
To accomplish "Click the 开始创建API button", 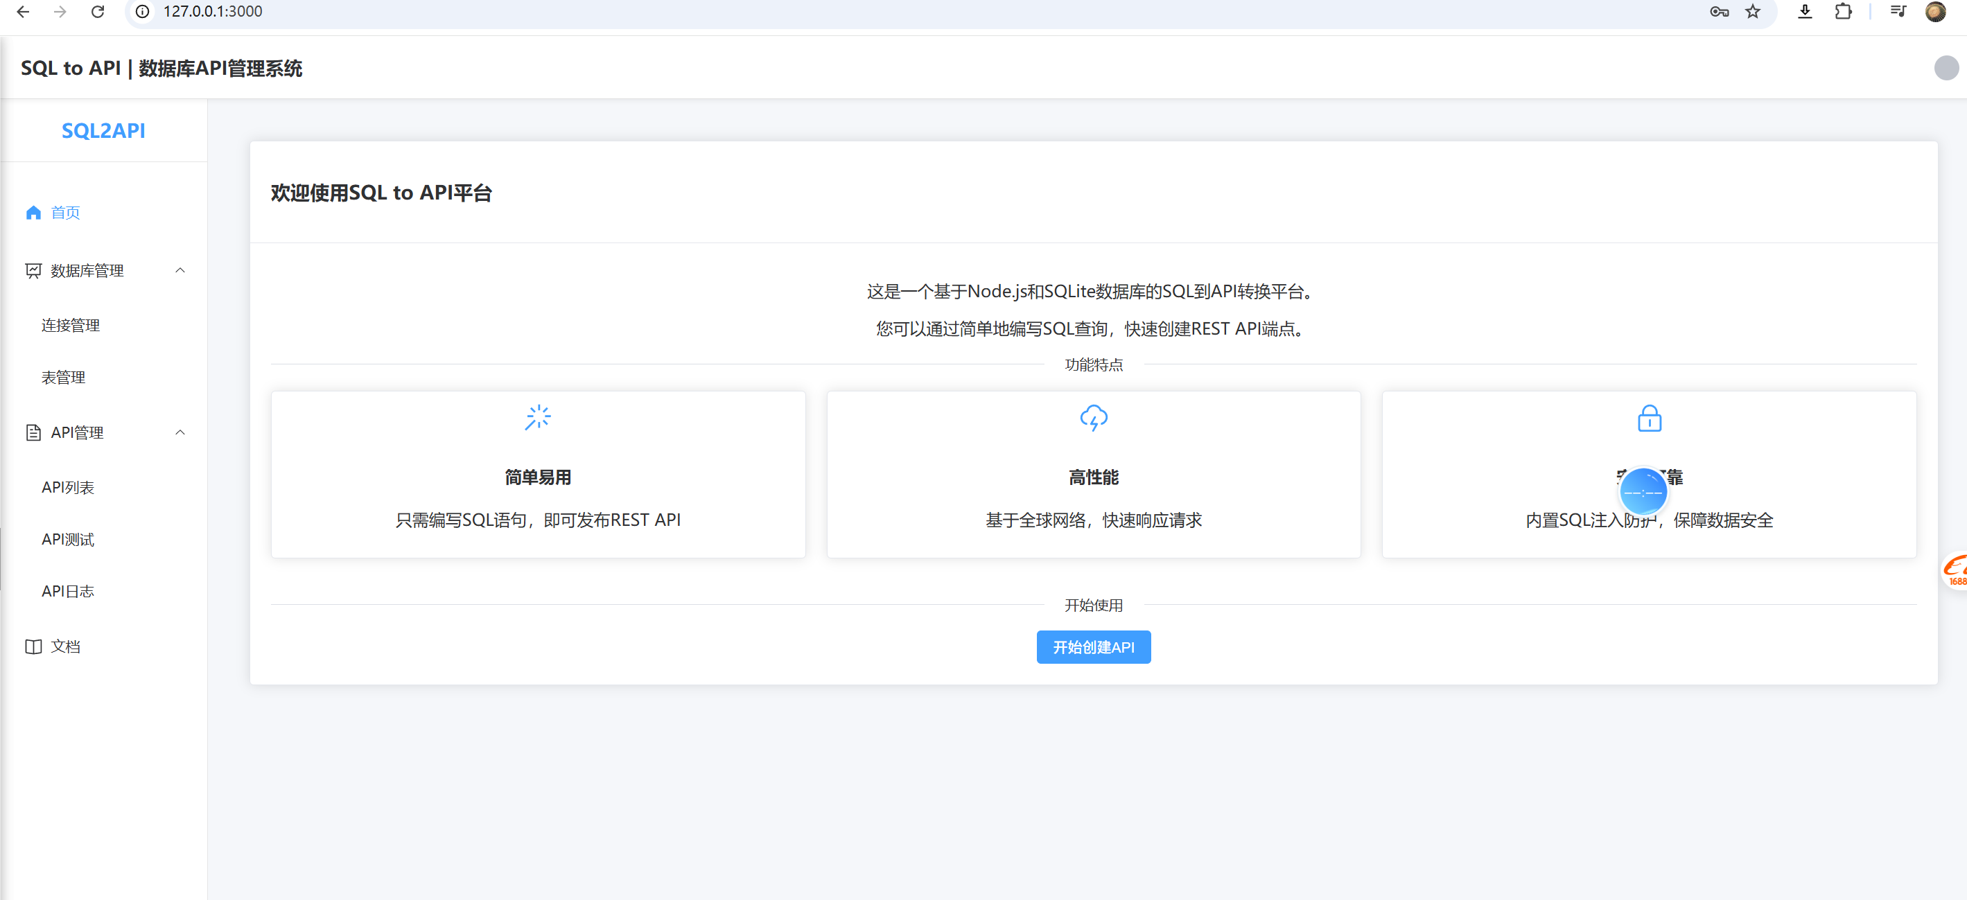I will (1094, 647).
